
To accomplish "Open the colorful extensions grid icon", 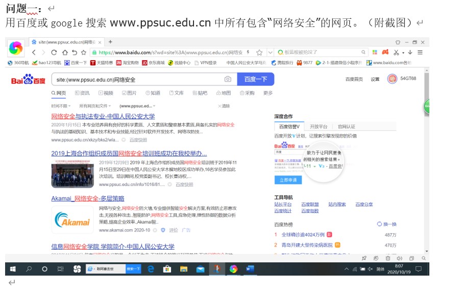I will click(375, 52).
